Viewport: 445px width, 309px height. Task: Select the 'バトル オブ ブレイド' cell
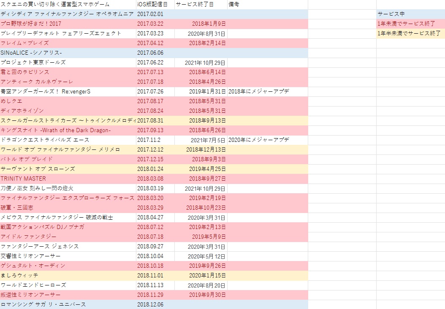pos(68,159)
